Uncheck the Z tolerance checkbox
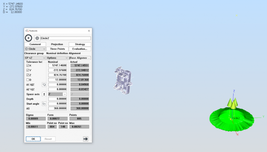The image size is (267, 152). click(x=28, y=75)
